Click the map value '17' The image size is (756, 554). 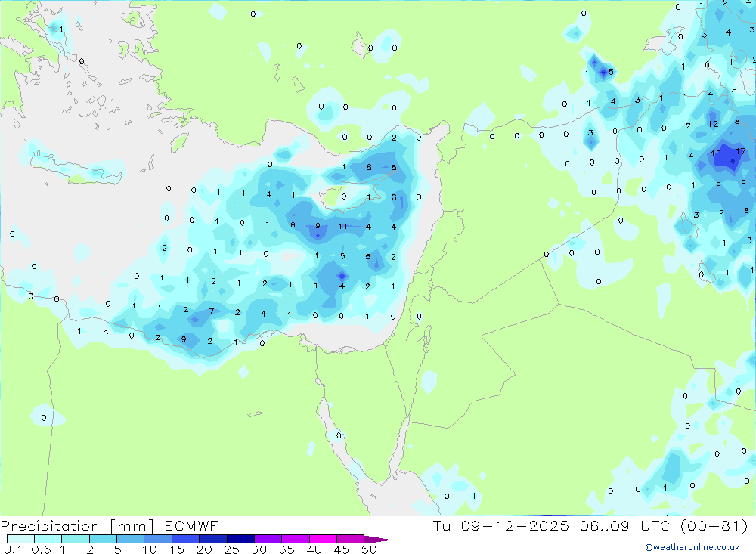tap(741, 151)
